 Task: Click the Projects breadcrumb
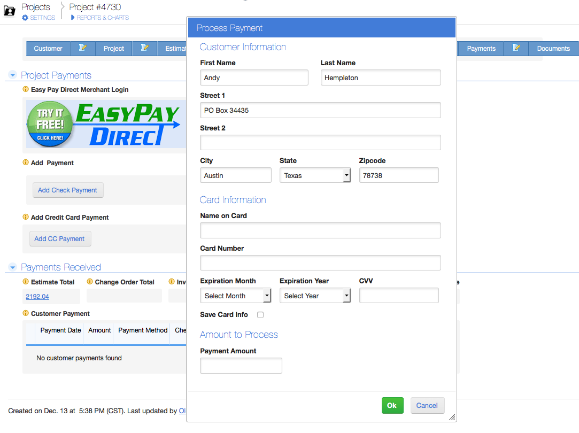(x=35, y=7)
